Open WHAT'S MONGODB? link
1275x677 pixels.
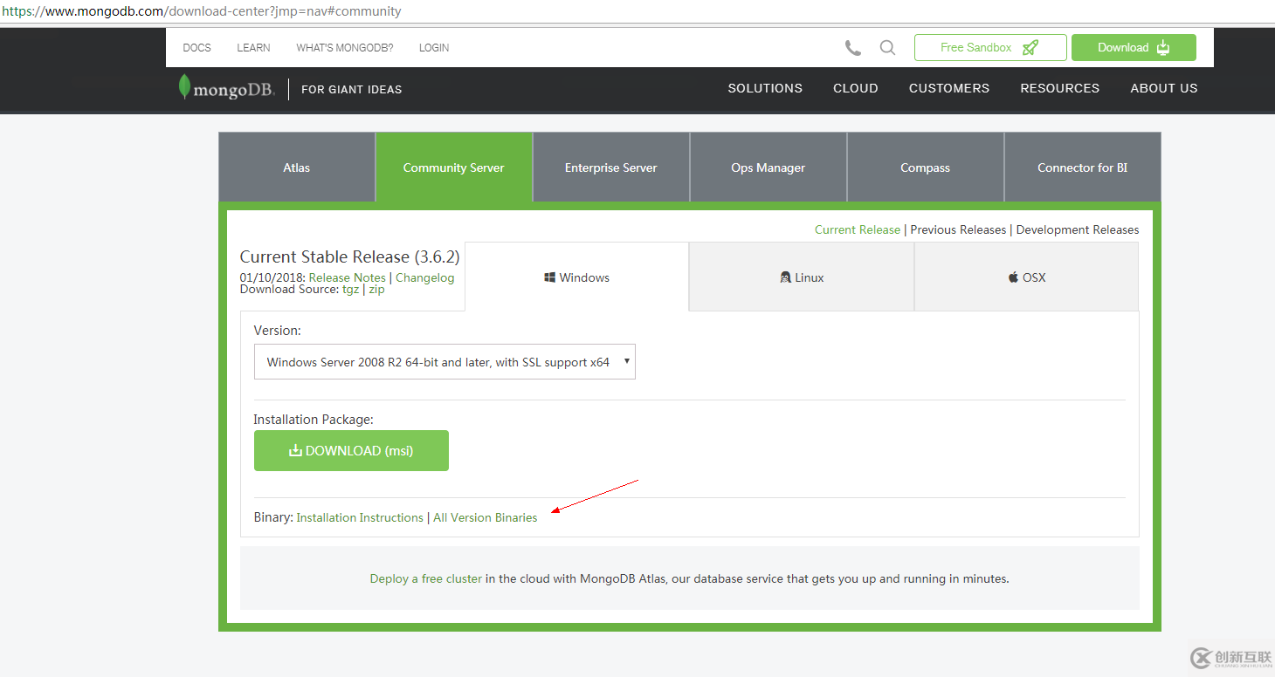pyautogui.click(x=345, y=48)
